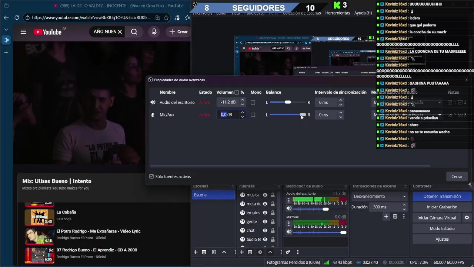Add a new source in Fuentes

[241, 252]
